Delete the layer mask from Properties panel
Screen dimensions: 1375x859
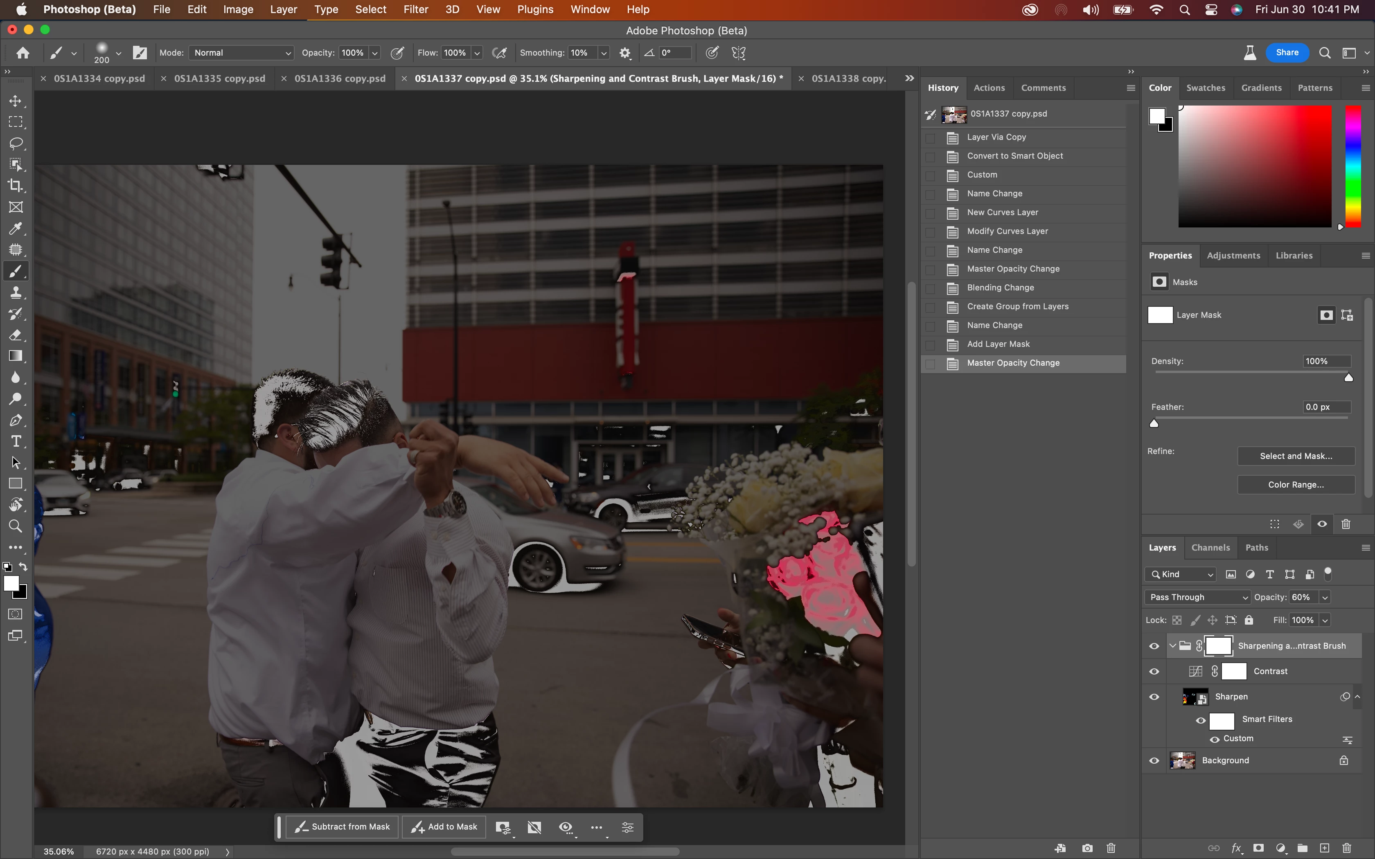1346,524
